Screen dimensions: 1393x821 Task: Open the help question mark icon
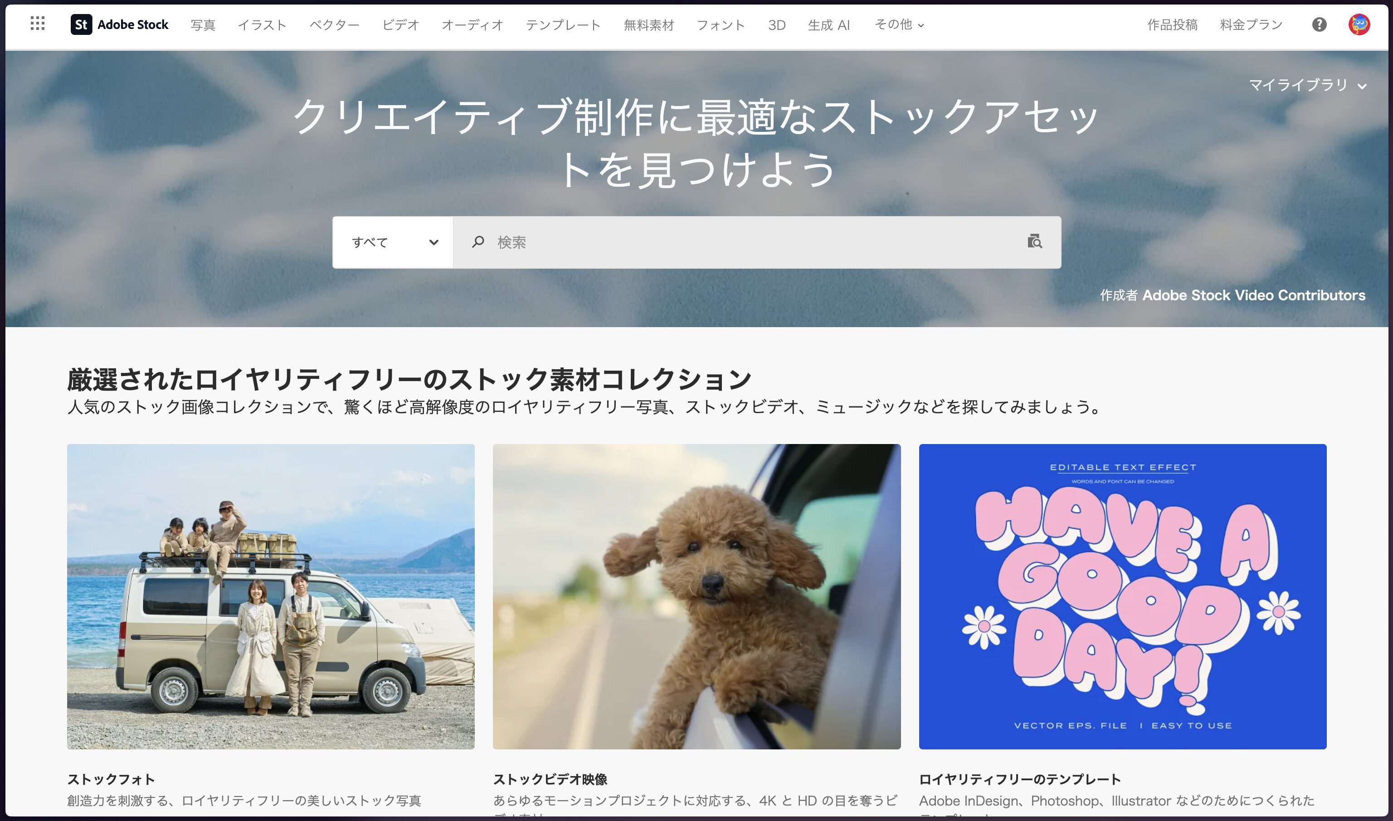pos(1320,24)
